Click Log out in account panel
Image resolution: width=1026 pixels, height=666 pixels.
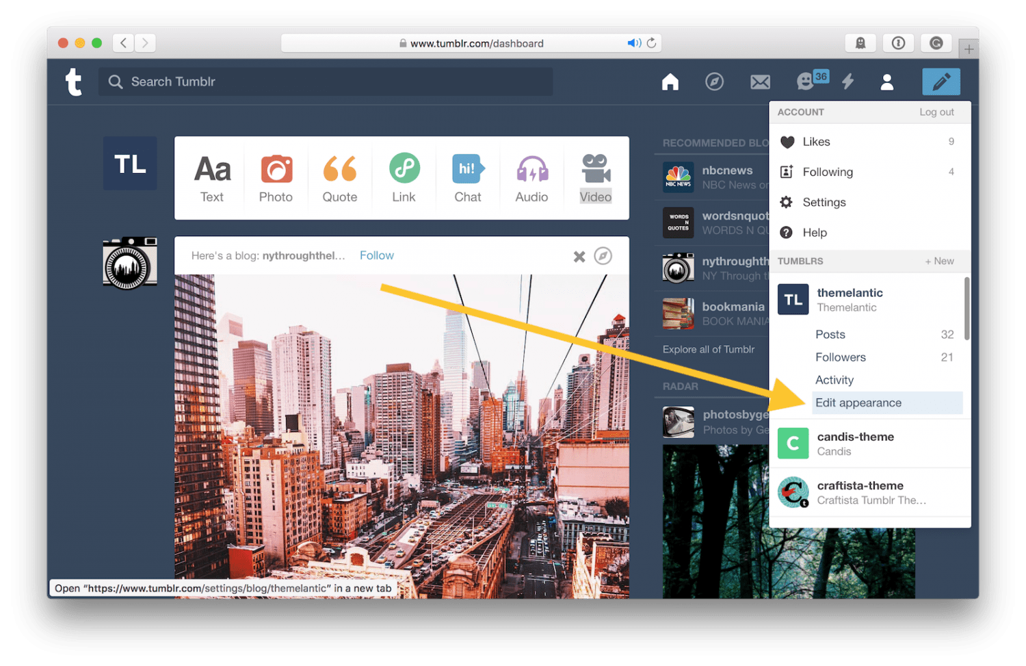936,112
